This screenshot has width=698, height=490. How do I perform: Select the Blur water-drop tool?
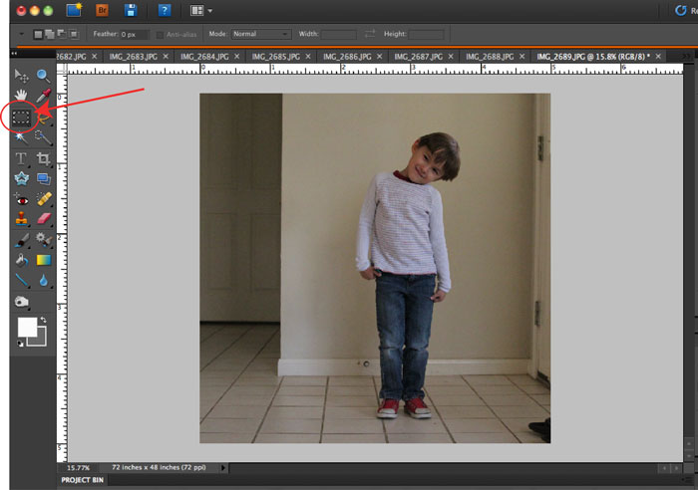tap(43, 280)
